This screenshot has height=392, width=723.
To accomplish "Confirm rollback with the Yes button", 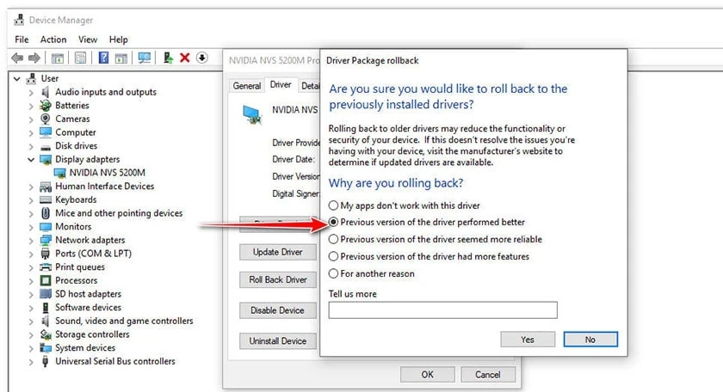I will click(528, 340).
